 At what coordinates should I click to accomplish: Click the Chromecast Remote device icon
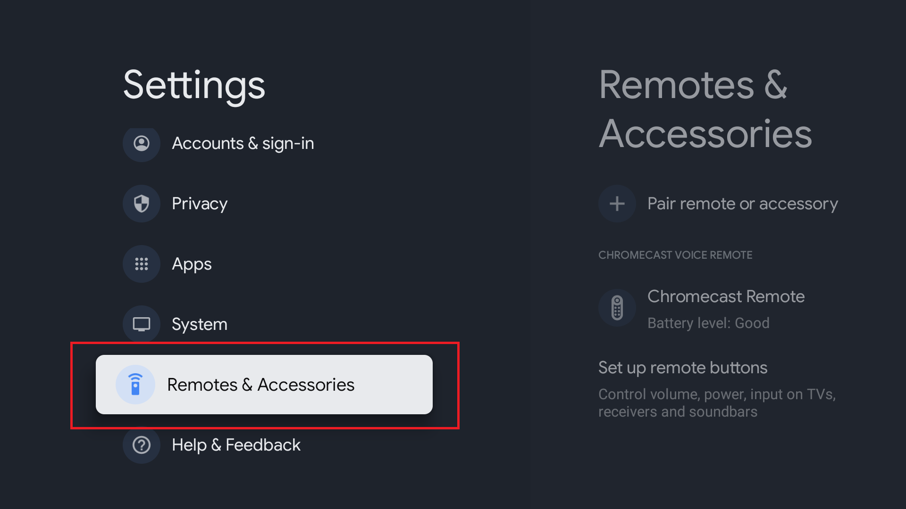617,308
